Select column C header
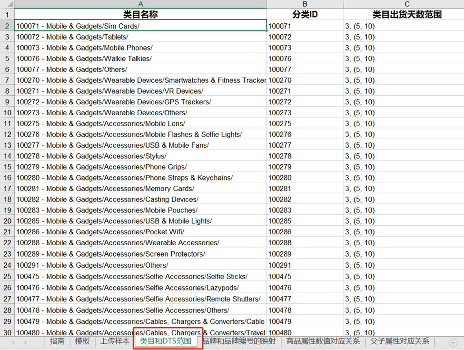The image size is (464, 350). coord(407,4)
